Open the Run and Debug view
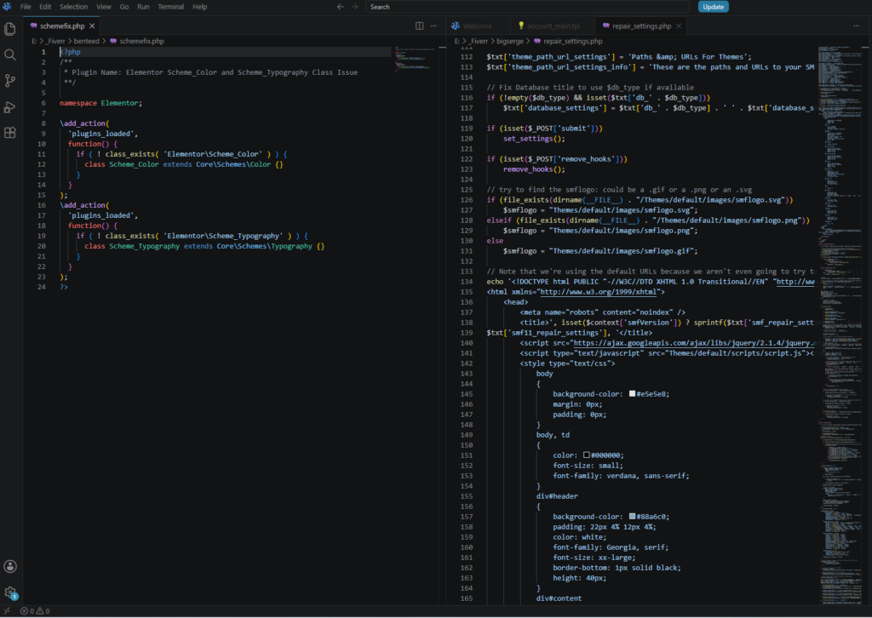872x618 pixels. [x=10, y=106]
